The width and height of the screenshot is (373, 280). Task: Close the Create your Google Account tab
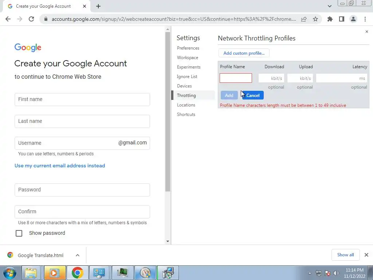(85, 6)
